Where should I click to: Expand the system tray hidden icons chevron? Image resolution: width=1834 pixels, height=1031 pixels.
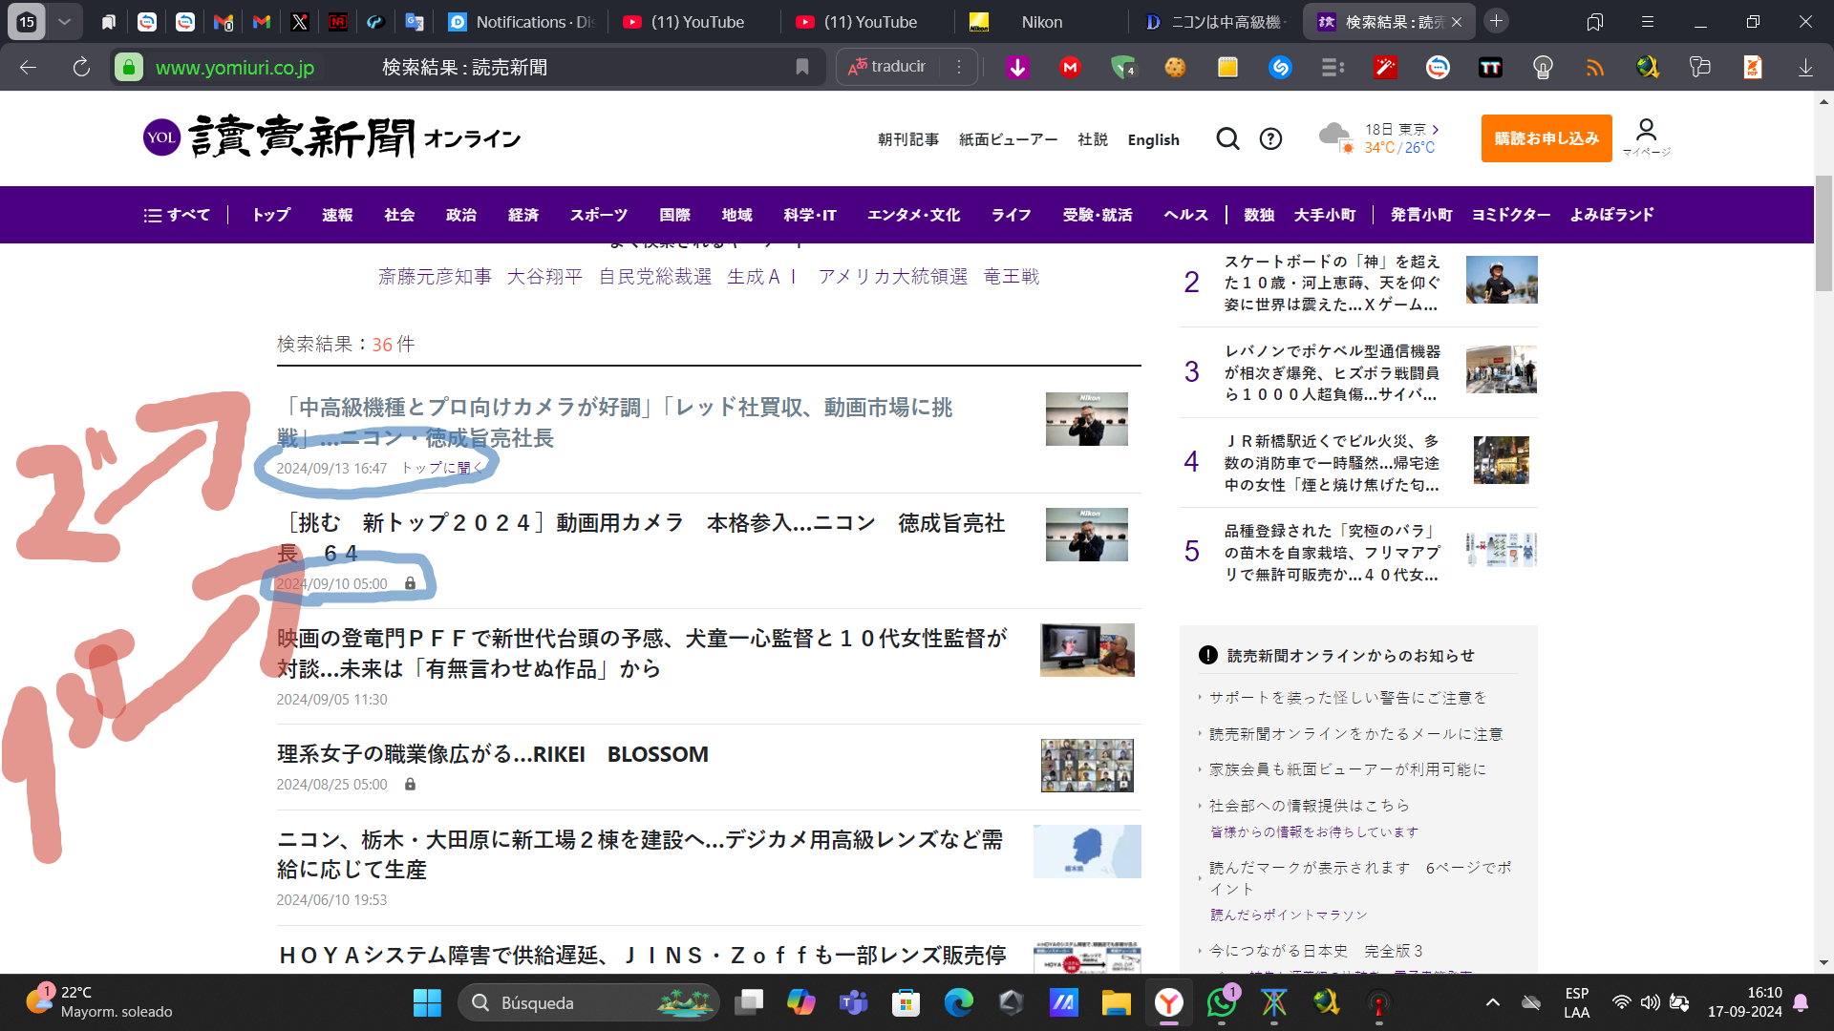[x=1493, y=1002]
